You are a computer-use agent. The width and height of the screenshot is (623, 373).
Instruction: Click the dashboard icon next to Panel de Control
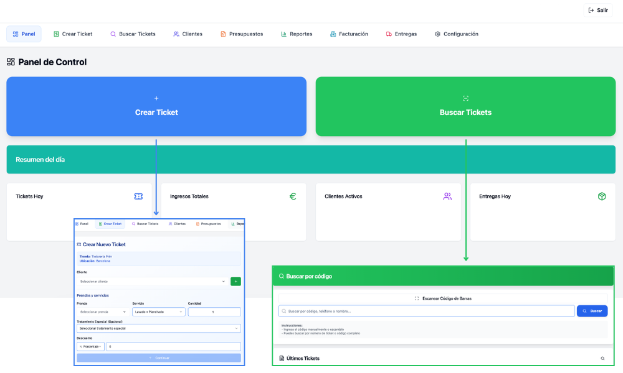11,62
